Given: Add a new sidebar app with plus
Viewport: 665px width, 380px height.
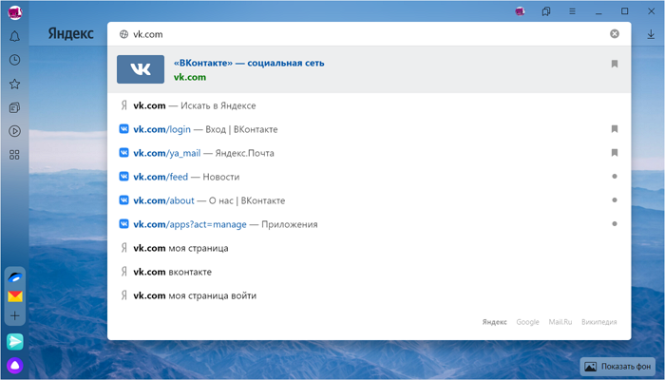Looking at the screenshot, I should [15, 315].
